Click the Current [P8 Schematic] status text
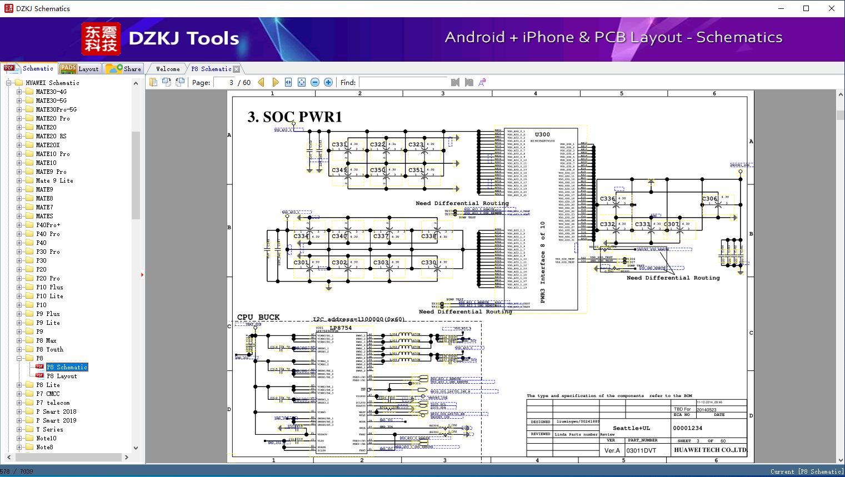Screen dimensions: 845x477 [806, 471]
